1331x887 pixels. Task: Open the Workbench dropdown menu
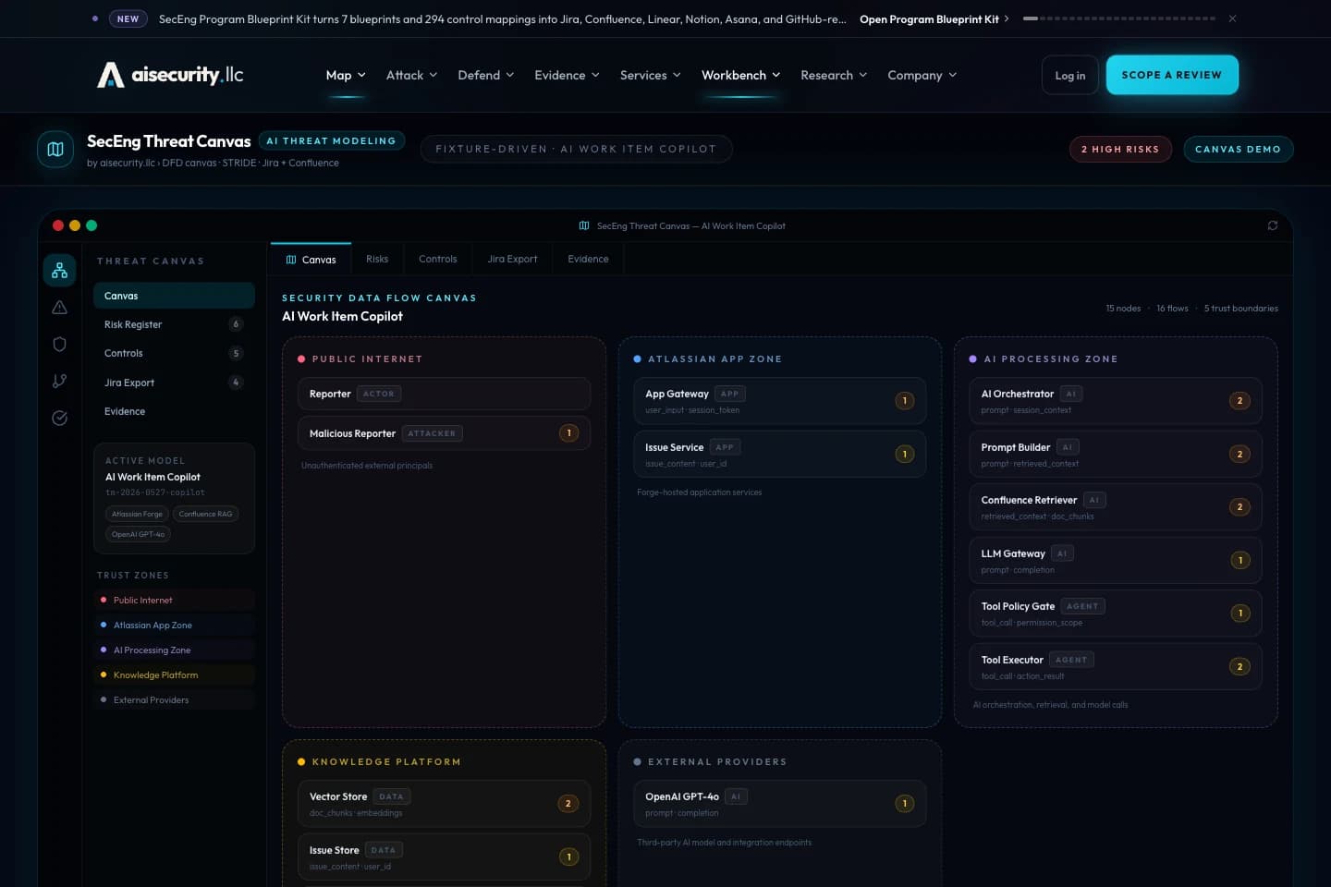(740, 75)
